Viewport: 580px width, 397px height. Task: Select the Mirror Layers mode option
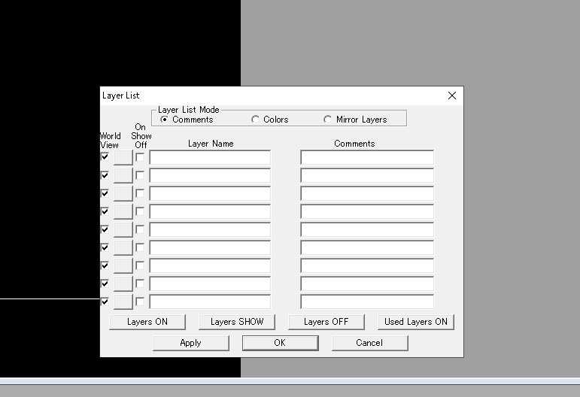coord(328,120)
